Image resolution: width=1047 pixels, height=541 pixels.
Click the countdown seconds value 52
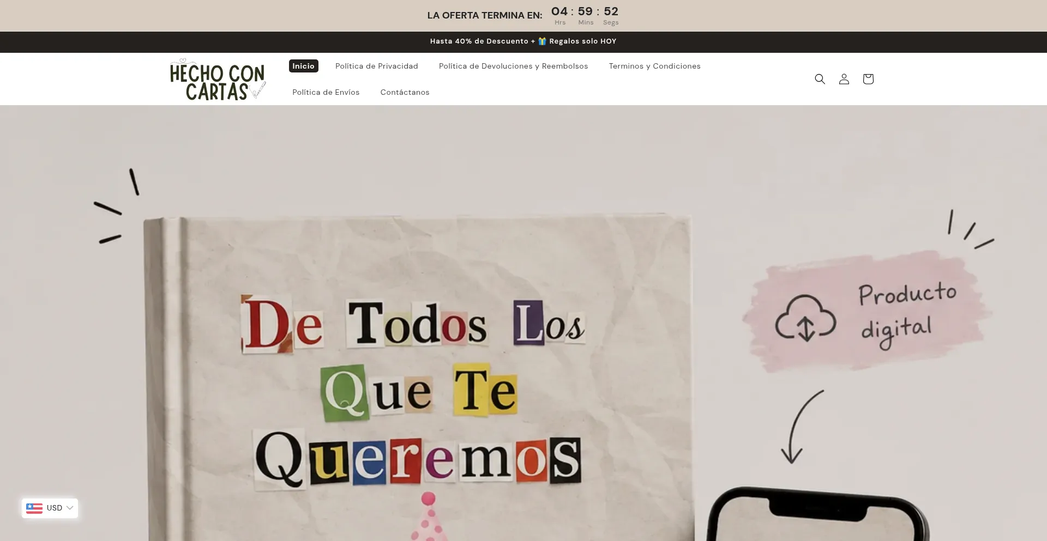click(x=611, y=11)
